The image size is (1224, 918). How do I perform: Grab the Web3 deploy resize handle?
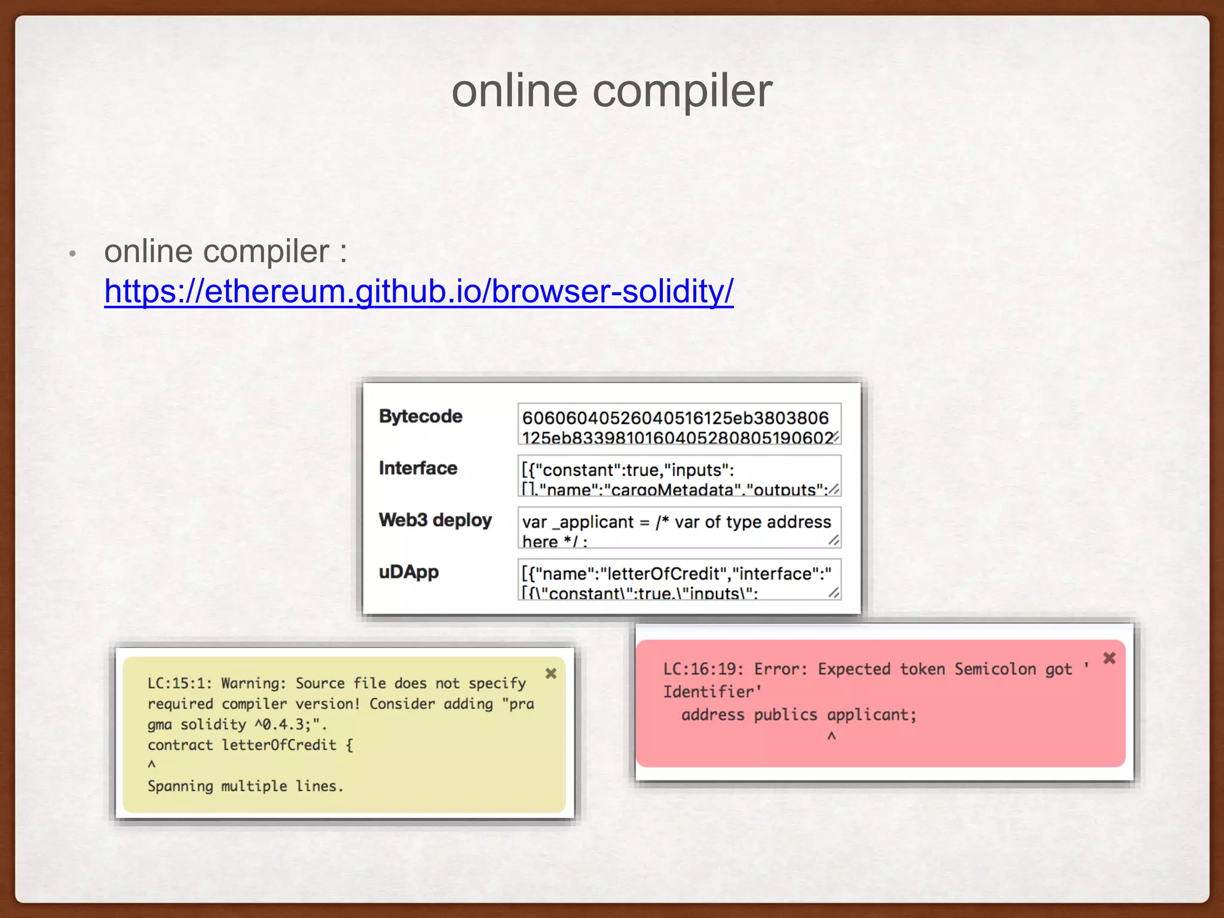pos(834,541)
